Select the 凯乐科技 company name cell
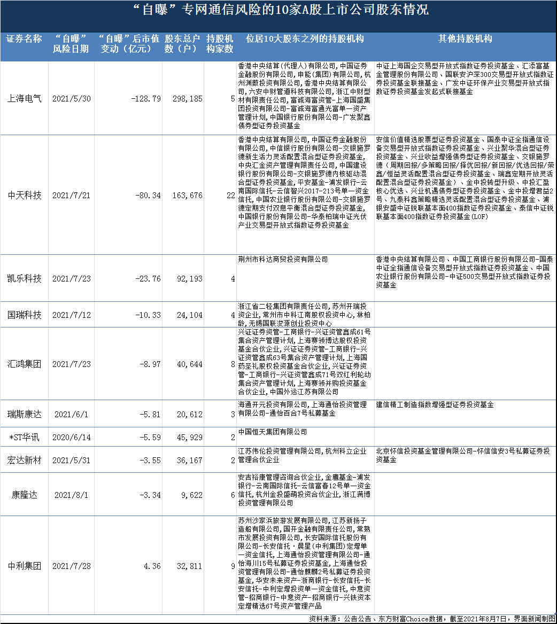Image resolution: width=557 pixels, height=624 pixels. pyautogui.click(x=24, y=278)
